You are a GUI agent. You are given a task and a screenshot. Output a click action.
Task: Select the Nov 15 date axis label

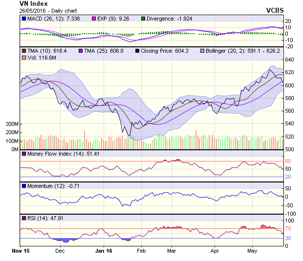[20, 251]
